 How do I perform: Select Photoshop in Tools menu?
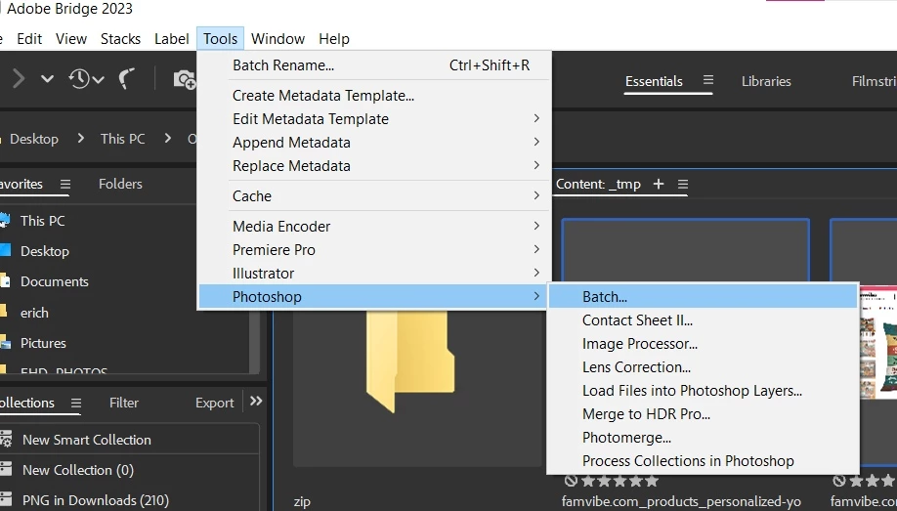(x=374, y=297)
